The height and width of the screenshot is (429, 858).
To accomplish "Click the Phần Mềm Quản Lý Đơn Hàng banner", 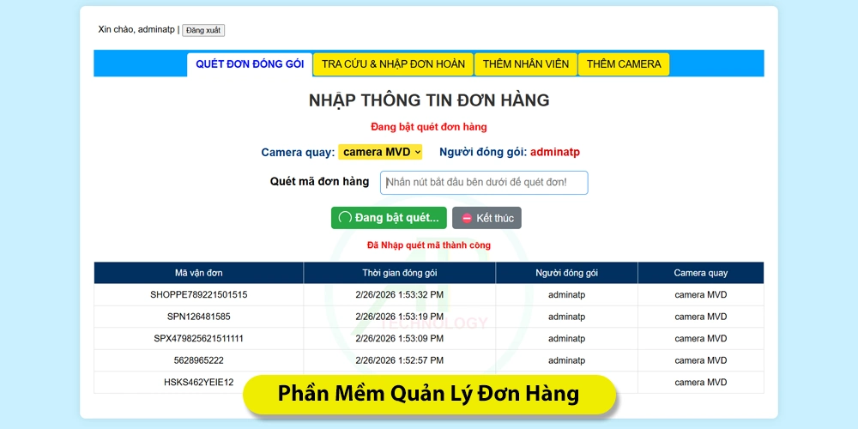I will tap(429, 395).
